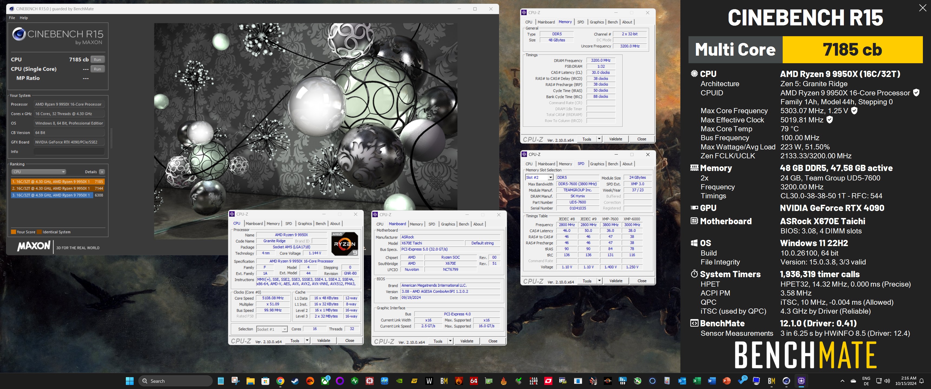Click the red 64 taskbar icon

coord(473,381)
